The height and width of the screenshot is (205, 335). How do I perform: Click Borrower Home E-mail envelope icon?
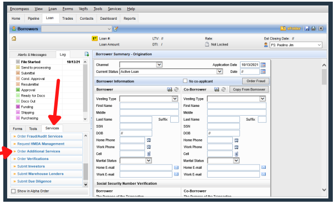click(176, 168)
